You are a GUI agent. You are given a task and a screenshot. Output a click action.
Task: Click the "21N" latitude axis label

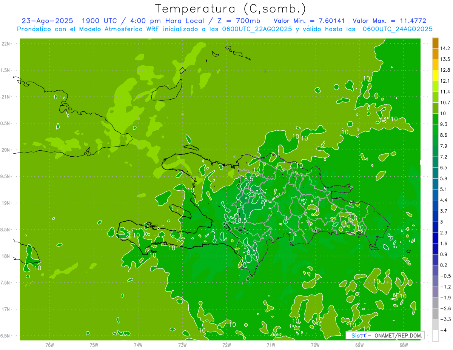[5, 97]
